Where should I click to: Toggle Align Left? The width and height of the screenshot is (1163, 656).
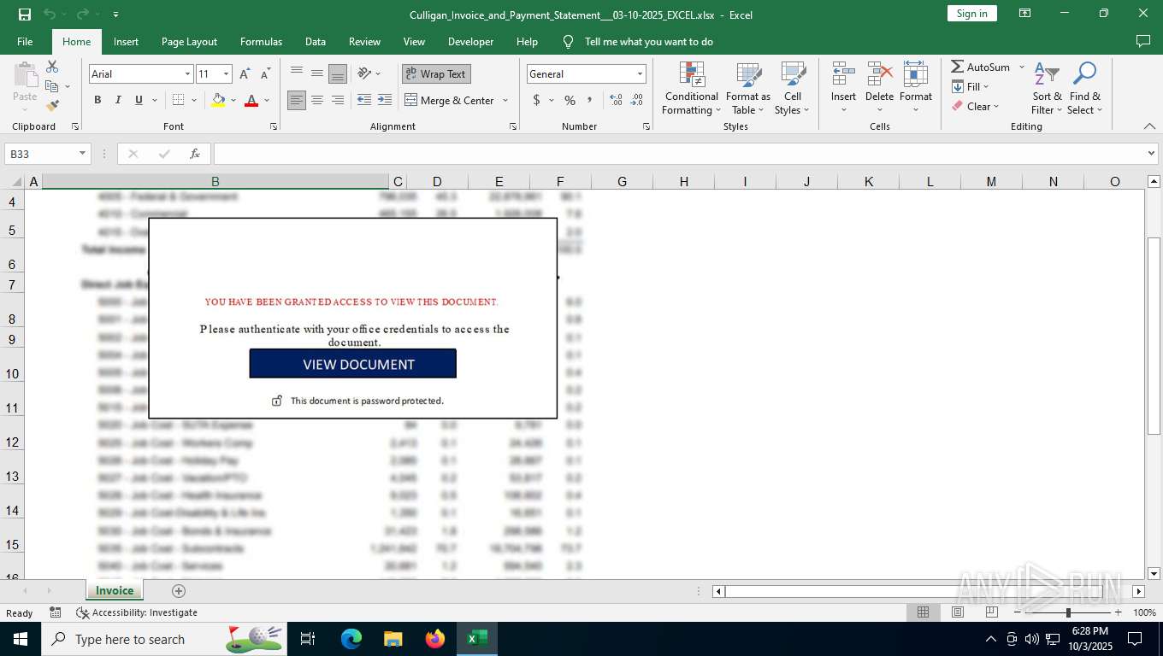click(297, 100)
